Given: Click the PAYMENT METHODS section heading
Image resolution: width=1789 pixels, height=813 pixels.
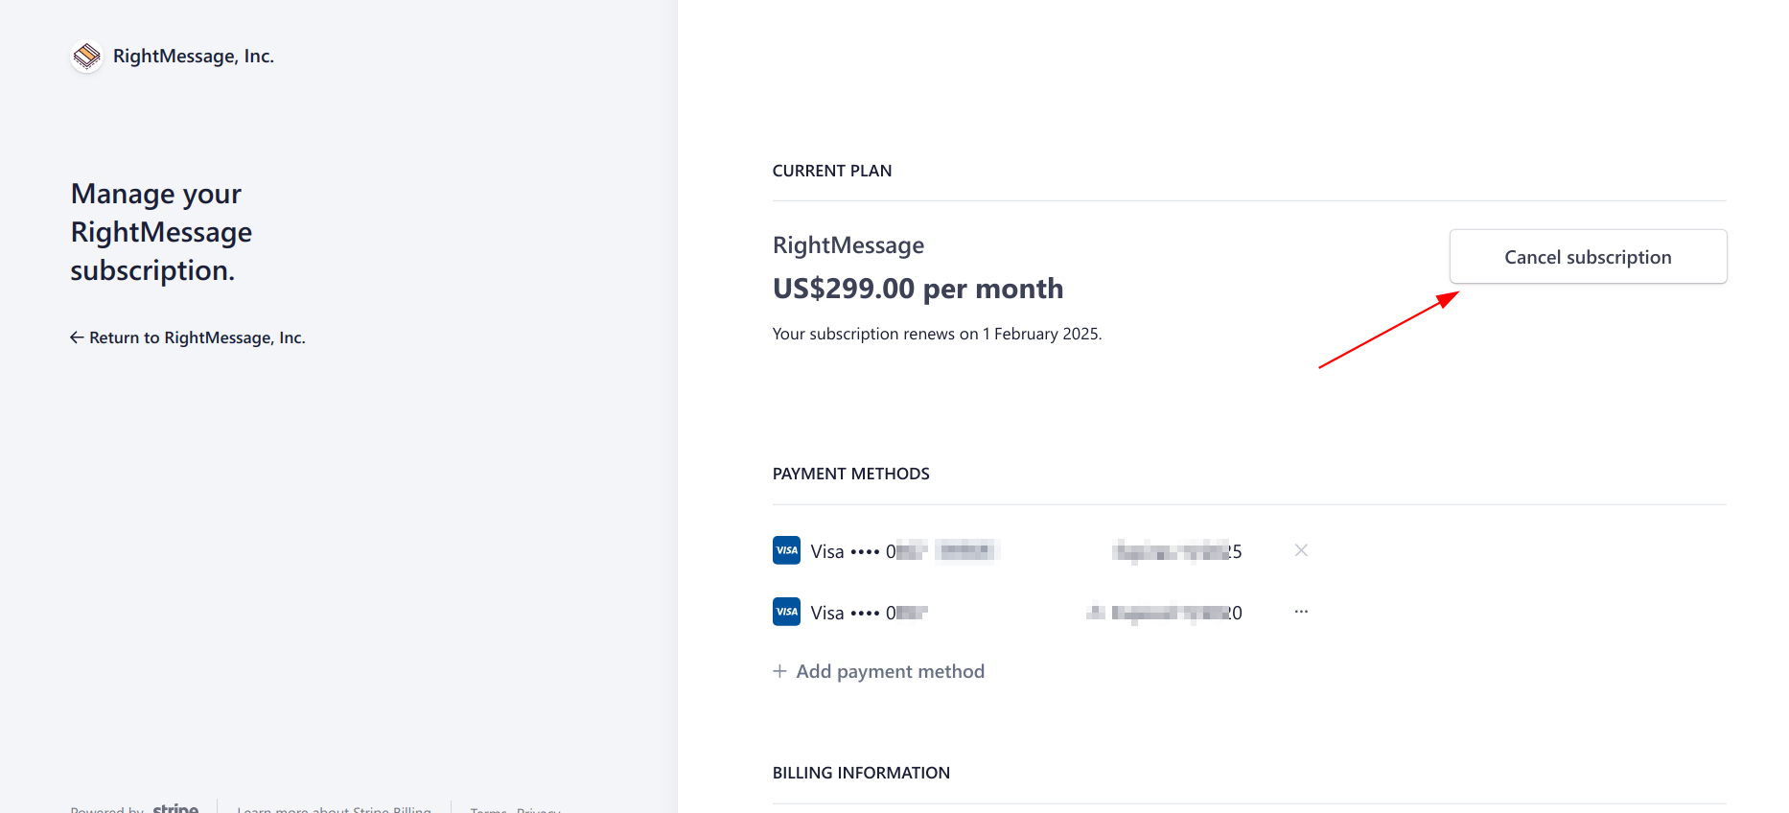Looking at the screenshot, I should (x=850, y=474).
